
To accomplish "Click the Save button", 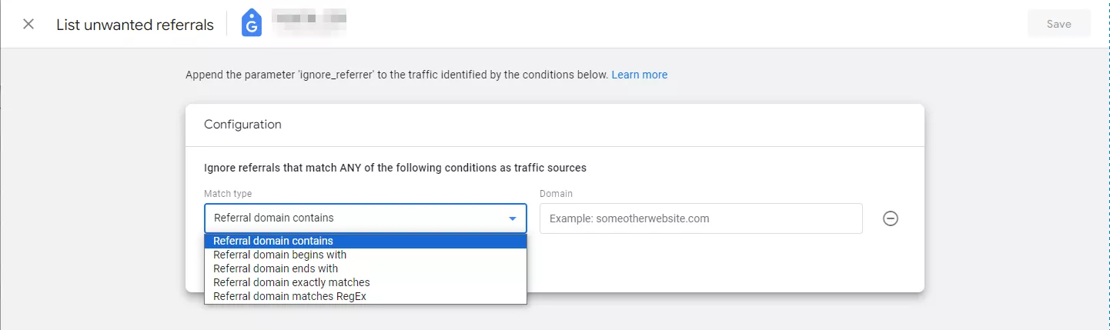I will pyautogui.click(x=1058, y=24).
